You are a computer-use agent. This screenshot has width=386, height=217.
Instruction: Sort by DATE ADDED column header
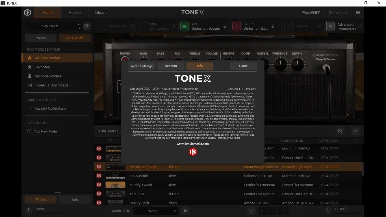pyautogui.click(x=329, y=141)
